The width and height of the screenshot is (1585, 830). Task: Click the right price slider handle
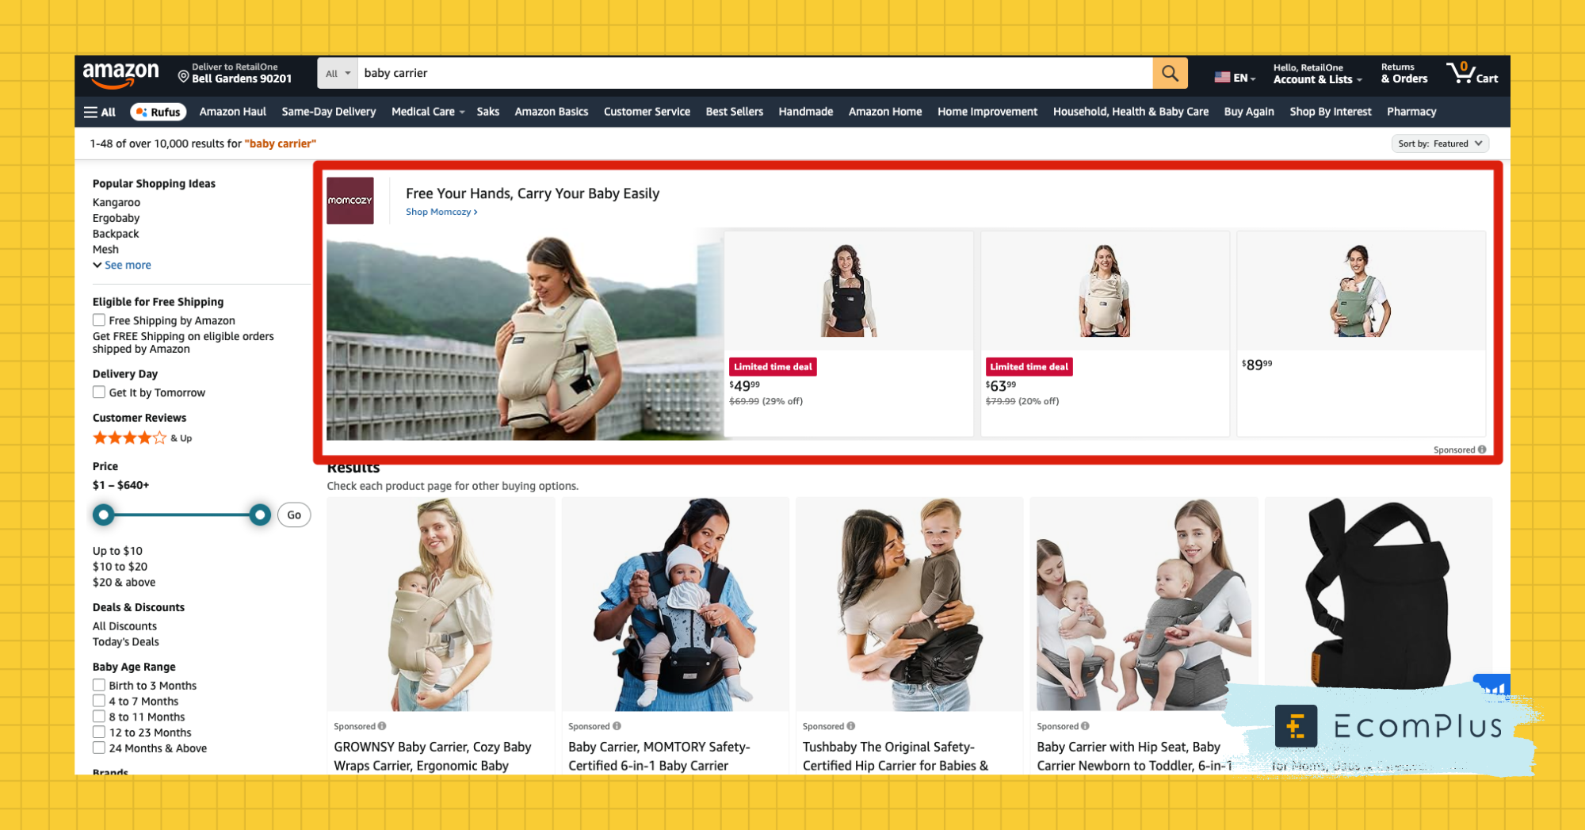click(x=259, y=514)
